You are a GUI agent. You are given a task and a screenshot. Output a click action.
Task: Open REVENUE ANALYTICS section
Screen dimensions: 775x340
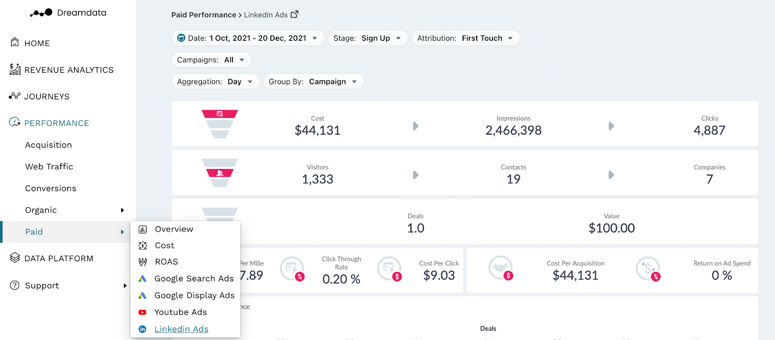pos(69,70)
